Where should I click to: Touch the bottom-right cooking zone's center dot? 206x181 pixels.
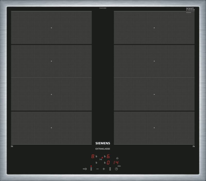154,128
